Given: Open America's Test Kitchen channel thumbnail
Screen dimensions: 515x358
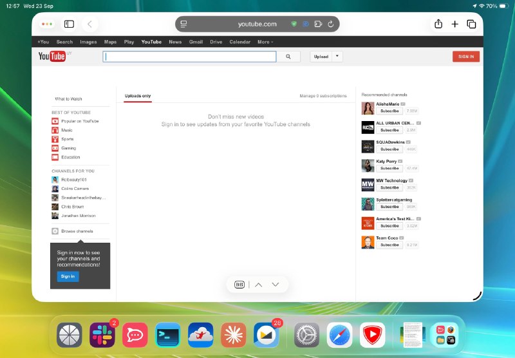Looking at the screenshot, I should (368, 223).
